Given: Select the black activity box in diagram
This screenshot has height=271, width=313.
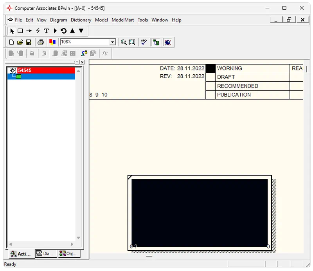Looking at the screenshot, I should click(x=200, y=213).
